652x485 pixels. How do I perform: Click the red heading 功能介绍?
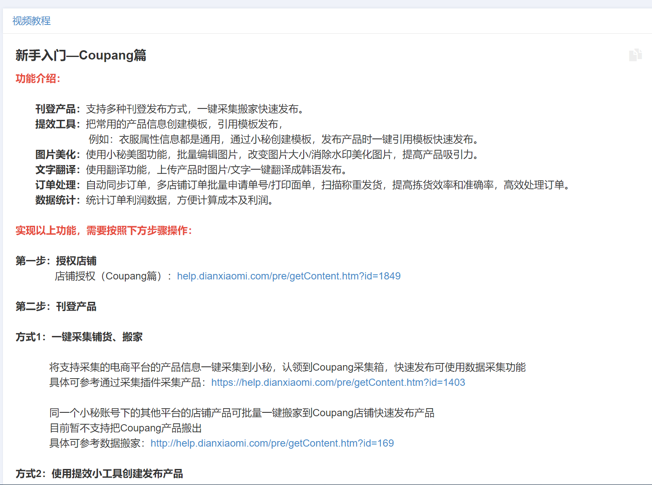pos(38,79)
